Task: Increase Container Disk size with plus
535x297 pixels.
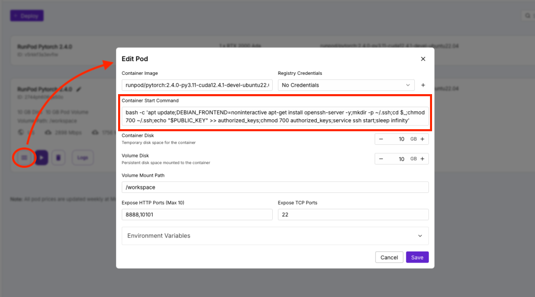Action: [422, 139]
